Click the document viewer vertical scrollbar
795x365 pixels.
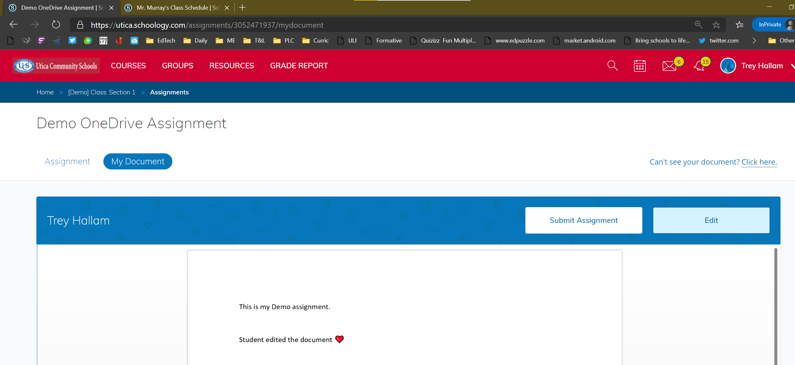(776, 306)
